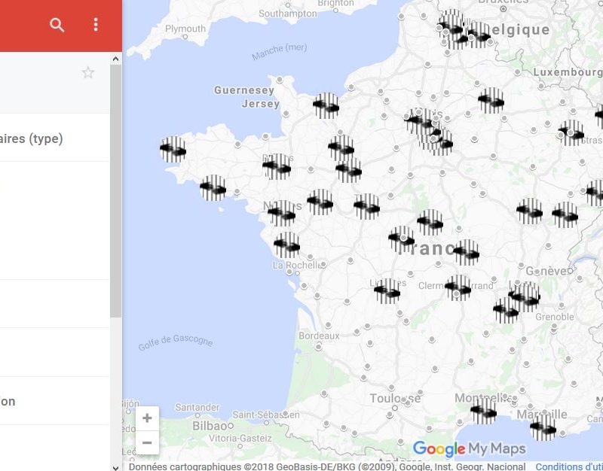The width and height of the screenshot is (603, 471).
Task: Select the panel item ending in "on"
Action: point(8,401)
